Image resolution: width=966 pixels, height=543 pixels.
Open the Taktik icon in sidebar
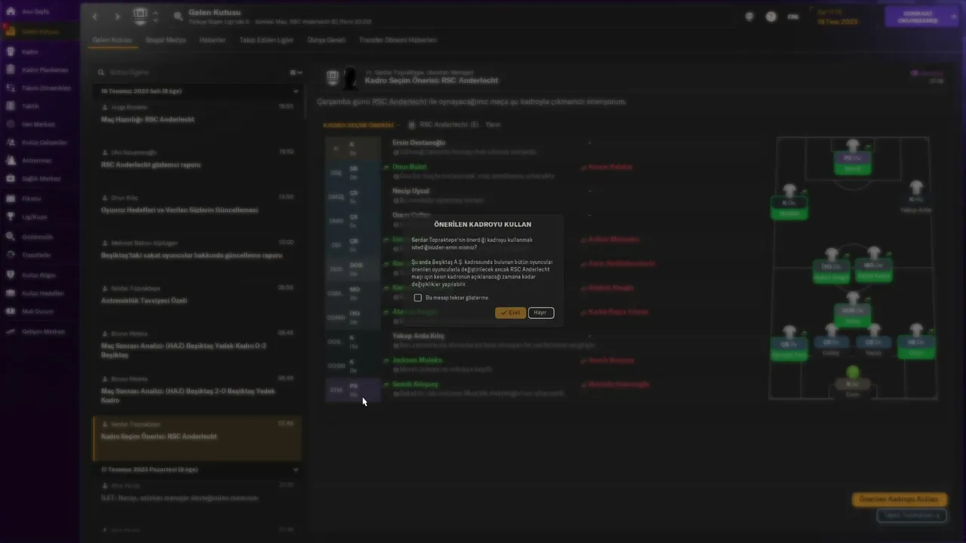pos(11,106)
